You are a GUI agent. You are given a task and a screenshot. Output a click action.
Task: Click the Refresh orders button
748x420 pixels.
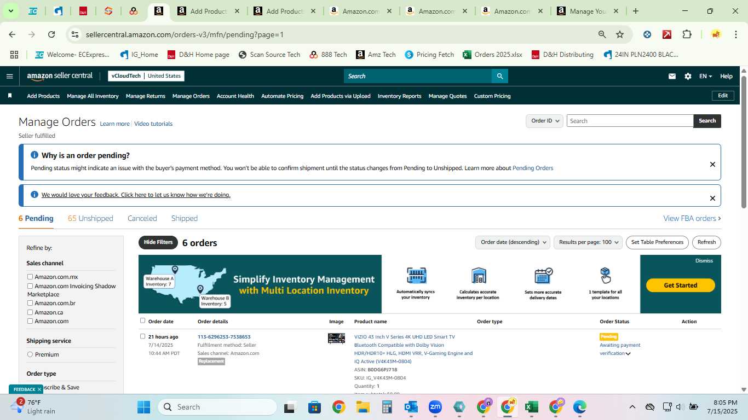click(706, 242)
